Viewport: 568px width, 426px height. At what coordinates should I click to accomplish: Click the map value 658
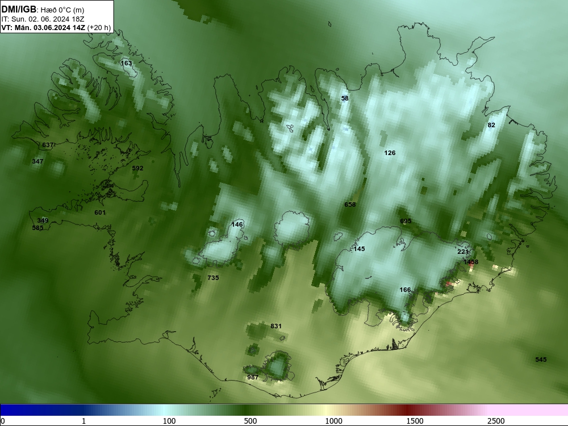click(350, 204)
